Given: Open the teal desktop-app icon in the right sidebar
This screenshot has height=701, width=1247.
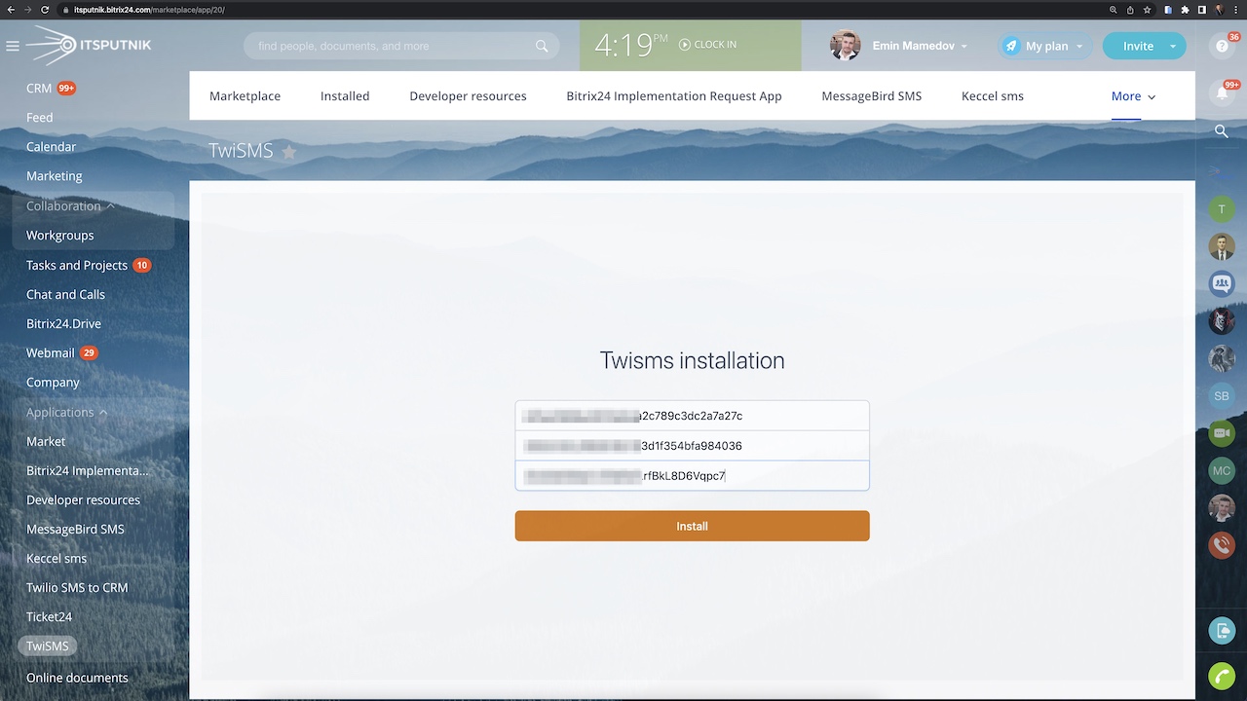Looking at the screenshot, I should 1222,631.
